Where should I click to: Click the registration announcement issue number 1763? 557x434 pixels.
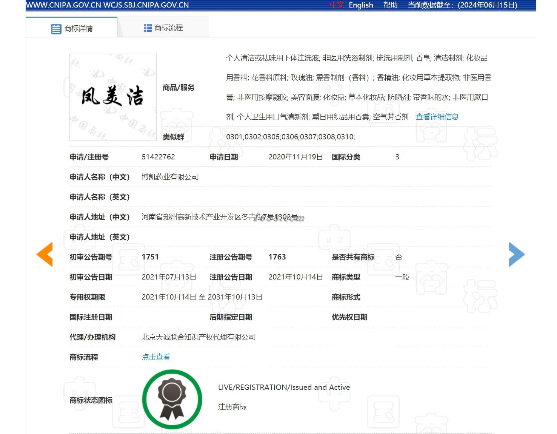[277, 257]
